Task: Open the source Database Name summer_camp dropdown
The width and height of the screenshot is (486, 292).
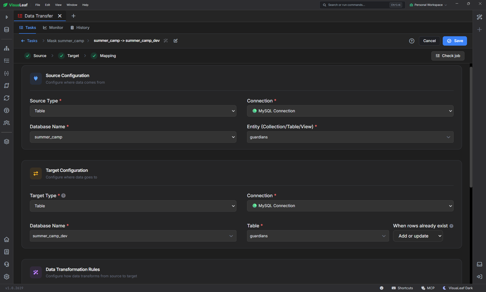Action: coord(133,137)
